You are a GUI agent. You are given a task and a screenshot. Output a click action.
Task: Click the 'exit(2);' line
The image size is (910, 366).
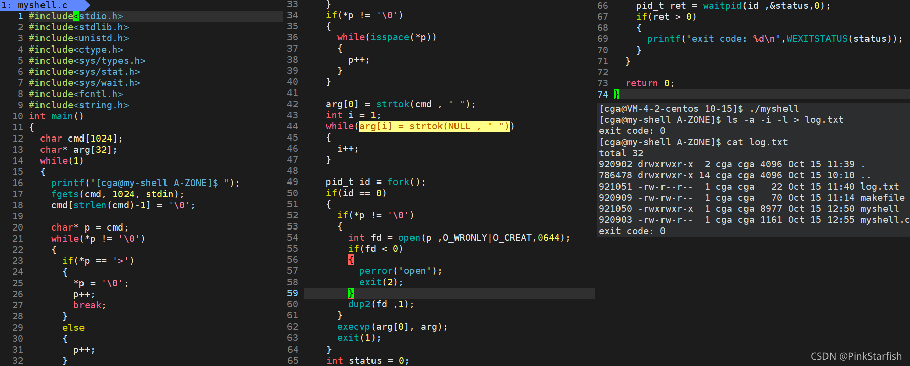point(381,282)
